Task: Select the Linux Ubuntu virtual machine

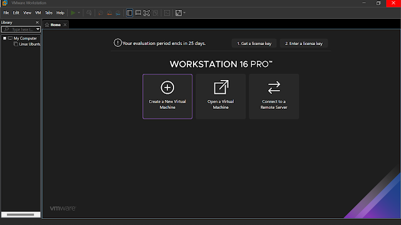Action: coord(29,44)
